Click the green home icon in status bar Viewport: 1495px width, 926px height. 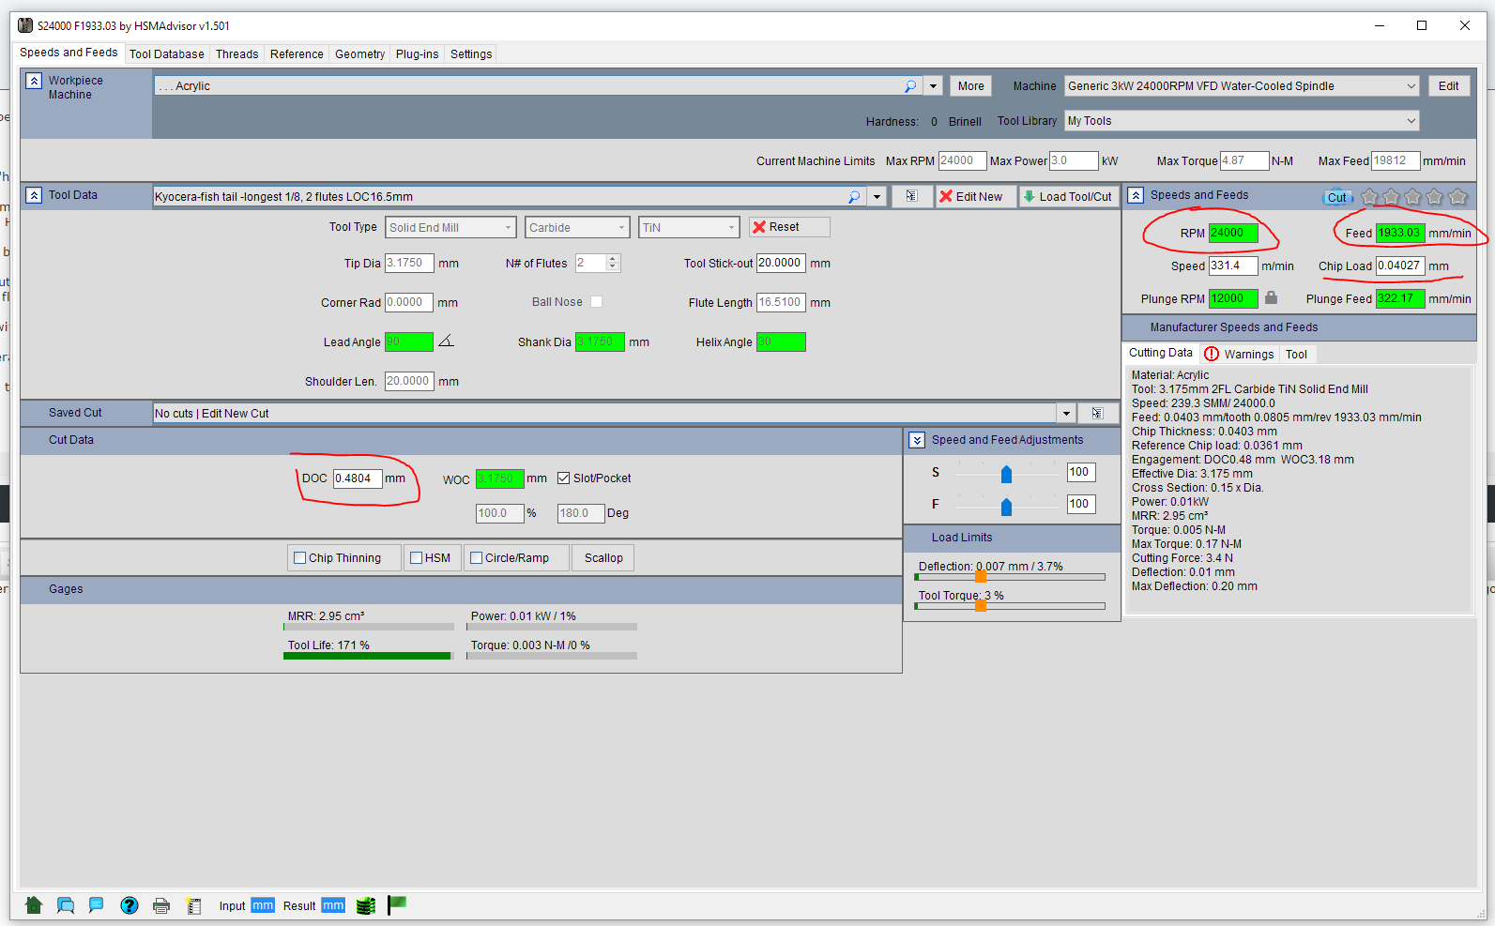point(34,905)
